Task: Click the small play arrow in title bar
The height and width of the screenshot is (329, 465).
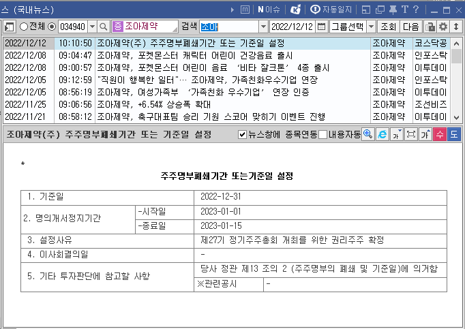Action: (x=232, y=10)
